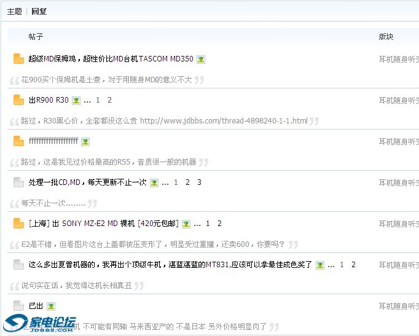Click folder icon beside SONY MZ-E2 MD thread

(18, 224)
